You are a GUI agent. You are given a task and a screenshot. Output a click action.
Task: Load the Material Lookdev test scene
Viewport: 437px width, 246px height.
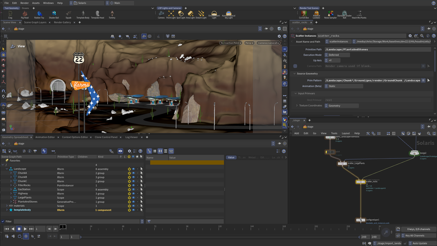[x=316, y=15]
